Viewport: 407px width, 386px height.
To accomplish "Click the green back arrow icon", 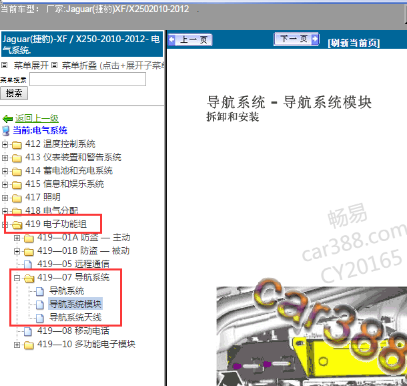I will pyautogui.click(x=7, y=119).
